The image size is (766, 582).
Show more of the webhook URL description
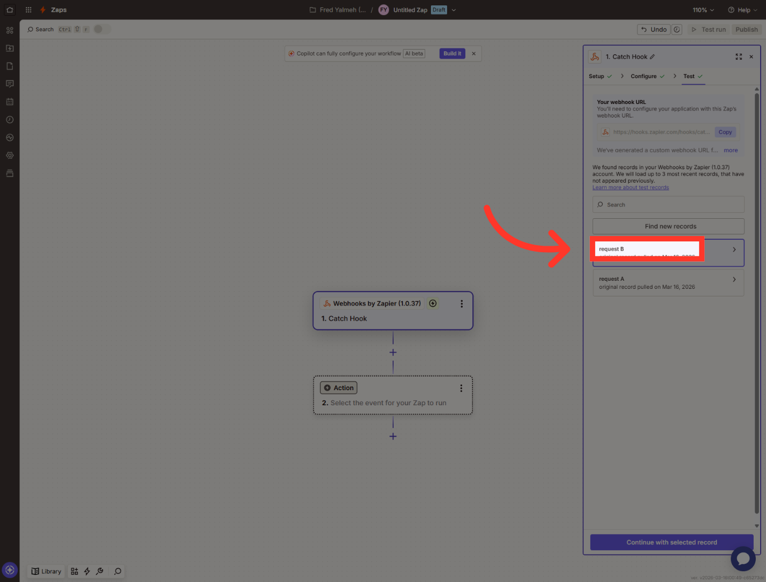730,150
